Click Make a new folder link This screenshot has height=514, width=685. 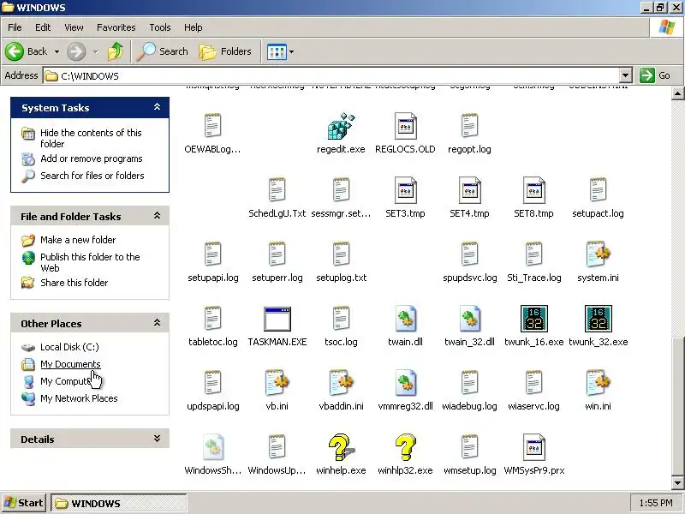[78, 240]
